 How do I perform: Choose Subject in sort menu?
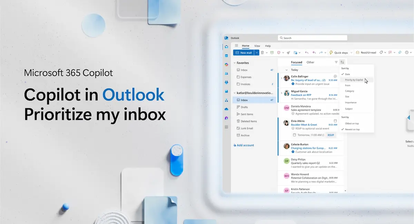pyautogui.click(x=349, y=109)
